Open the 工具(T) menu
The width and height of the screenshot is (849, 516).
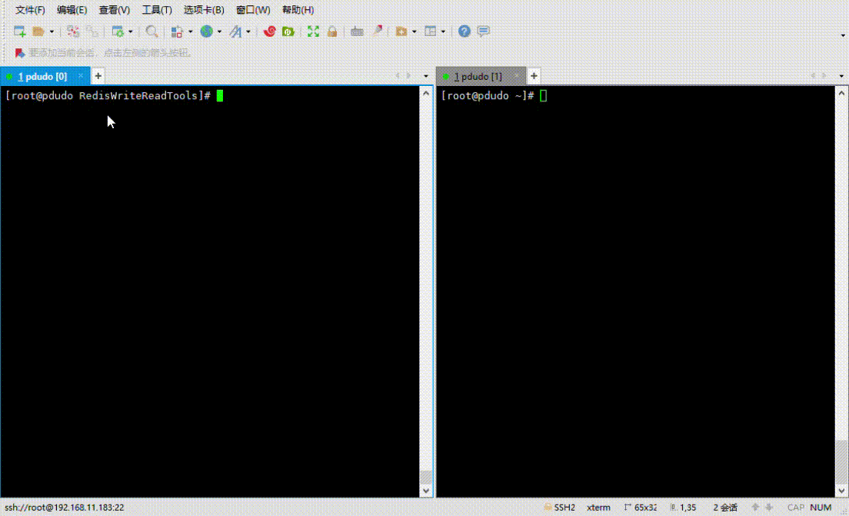click(x=156, y=10)
